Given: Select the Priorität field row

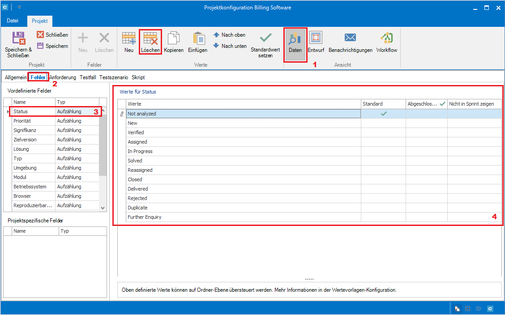Looking at the screenshot, I should tap(34, 121).
